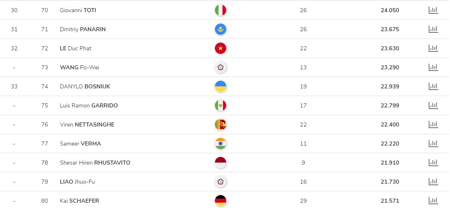Open chart icon for Viren NETTASINGHE
Image resolution: width=450 pixels, height=210 pixels.
click(433, 124)
